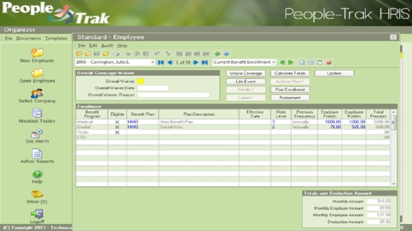This screenshot has width=412, height=231.
Task: Click the 'Hmo Benefit Plan' description cell
Action: [199, 122]
